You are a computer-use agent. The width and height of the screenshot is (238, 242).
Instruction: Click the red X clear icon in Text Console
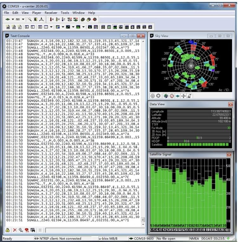pos(15,230)
